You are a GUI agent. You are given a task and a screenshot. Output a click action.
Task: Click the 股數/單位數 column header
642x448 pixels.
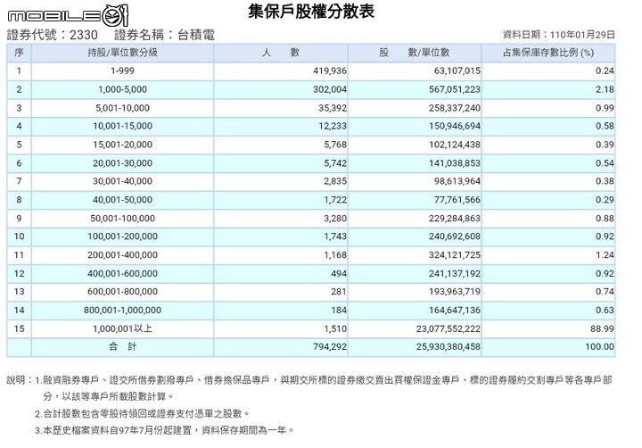(x=415, y=53)
